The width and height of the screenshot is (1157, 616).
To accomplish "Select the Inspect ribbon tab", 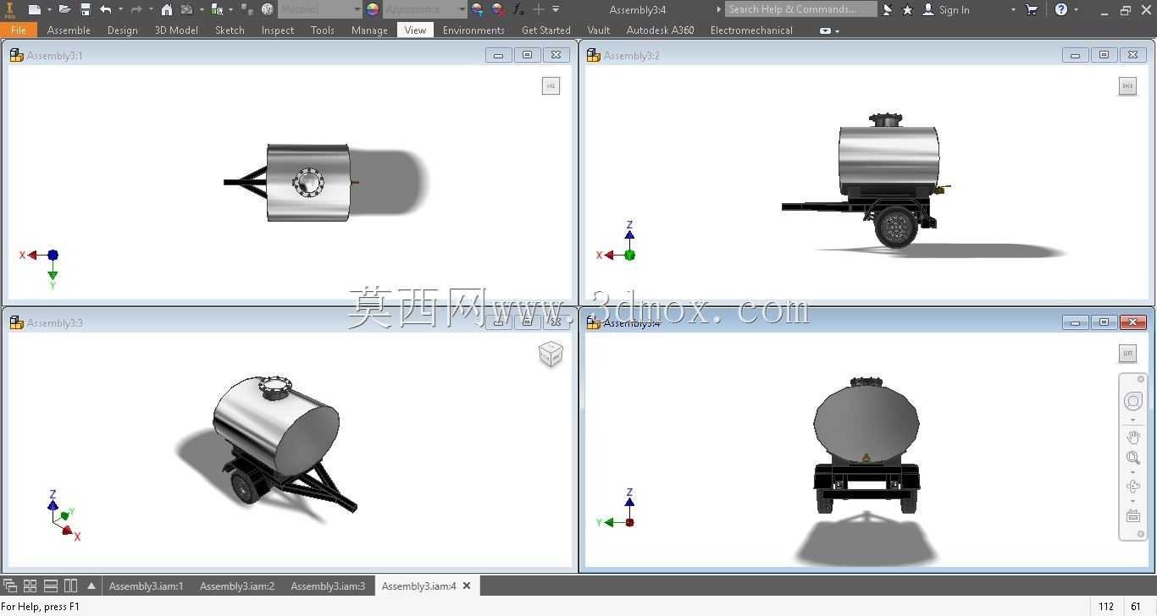I will (x=278, y=30).
